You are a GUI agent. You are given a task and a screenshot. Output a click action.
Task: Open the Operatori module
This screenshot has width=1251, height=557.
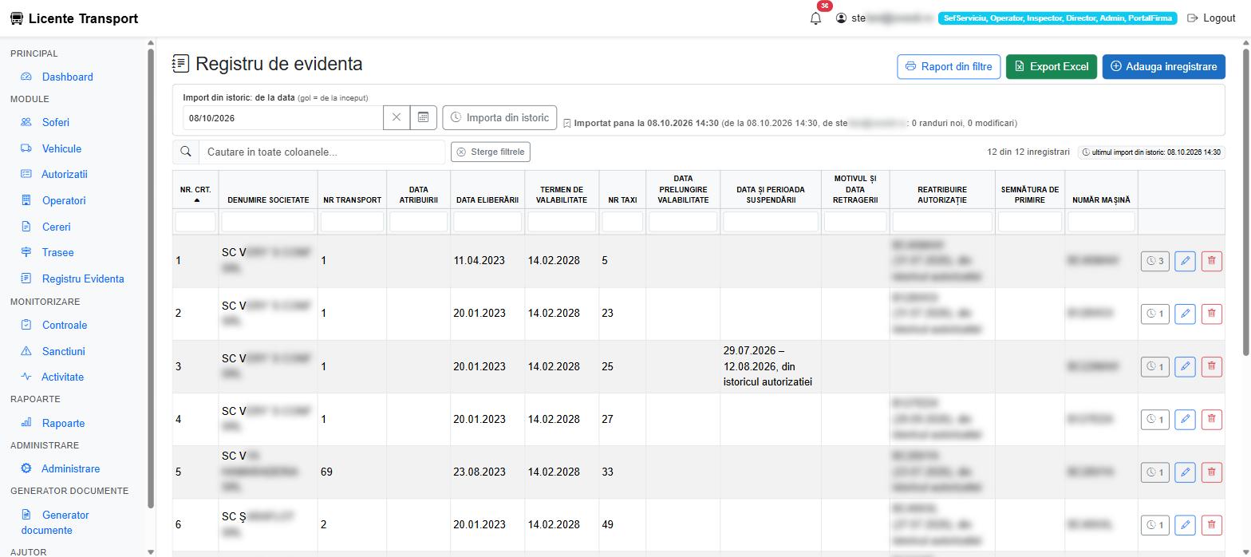[x=64, y=200]
